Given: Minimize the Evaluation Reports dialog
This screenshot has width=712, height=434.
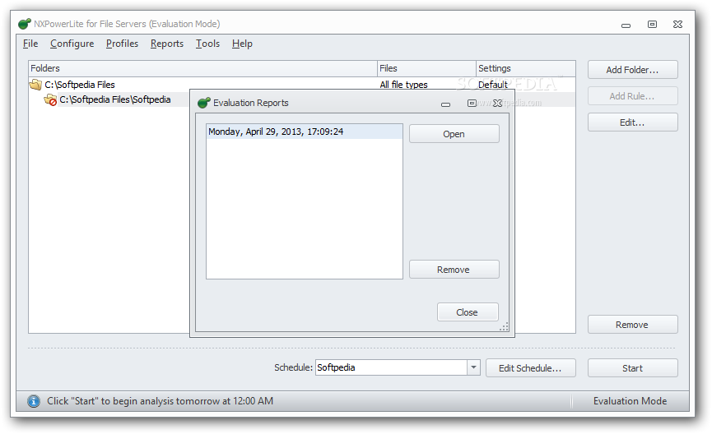Looking at the screenshot, I should [445, 104].
